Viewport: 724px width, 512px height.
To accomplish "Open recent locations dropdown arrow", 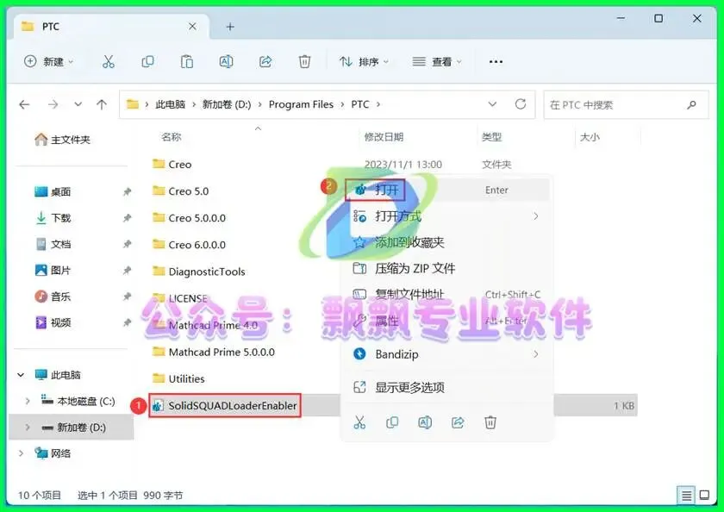I will (x=78, y=104).
